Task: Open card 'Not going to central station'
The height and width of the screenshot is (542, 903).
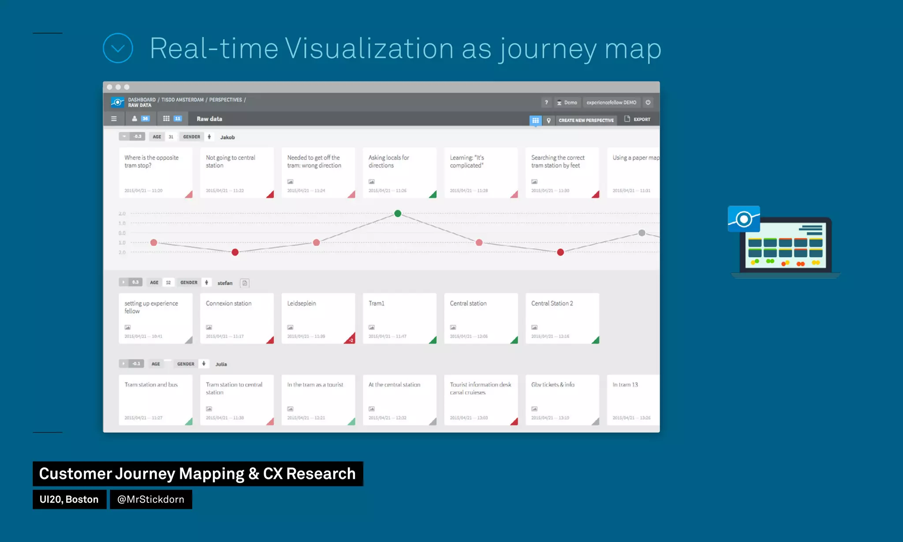Action: (x=237, y=173)
